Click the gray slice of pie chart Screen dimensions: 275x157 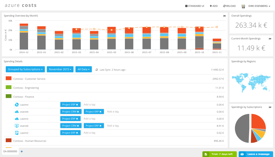point(242,128)
